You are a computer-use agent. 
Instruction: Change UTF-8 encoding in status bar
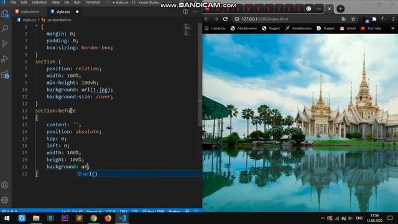(x=111, y=211)
